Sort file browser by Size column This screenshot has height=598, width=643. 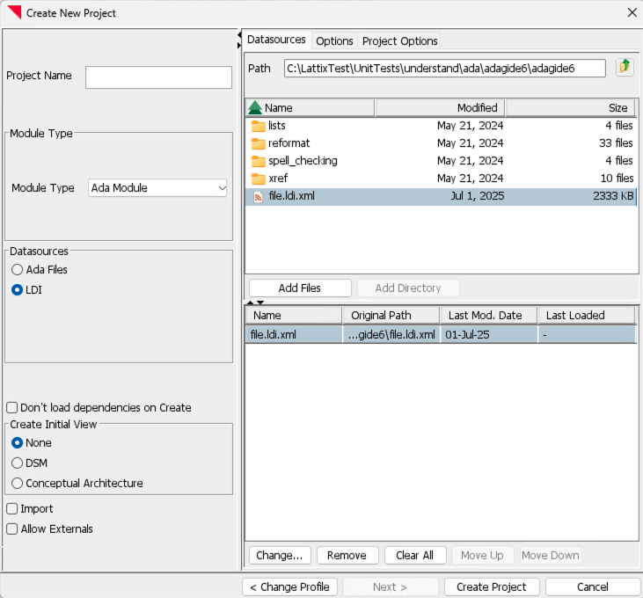tap(571, 108)
